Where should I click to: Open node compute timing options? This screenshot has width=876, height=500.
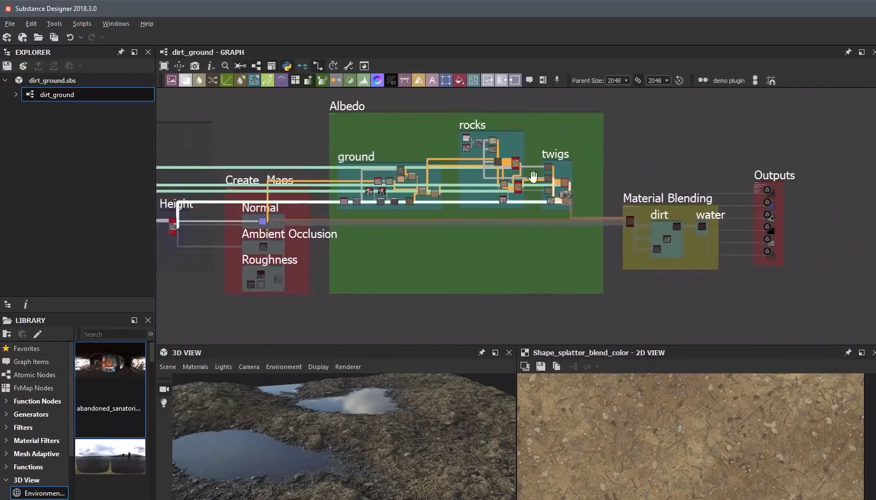click(x=333, y=66)
